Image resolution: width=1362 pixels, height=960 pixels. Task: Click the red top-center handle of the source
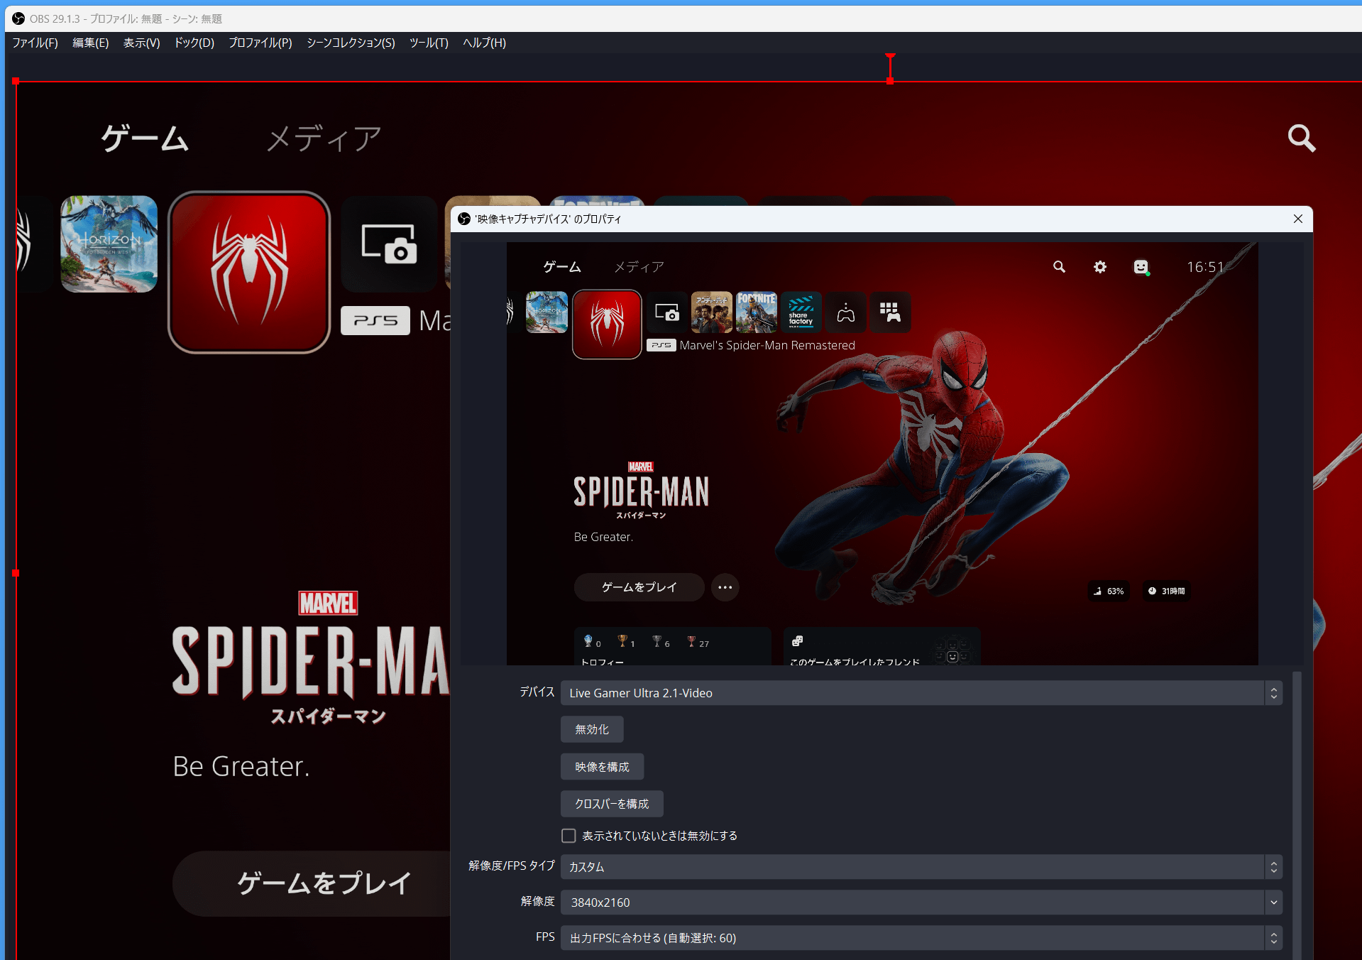click(x=890, y=81)
